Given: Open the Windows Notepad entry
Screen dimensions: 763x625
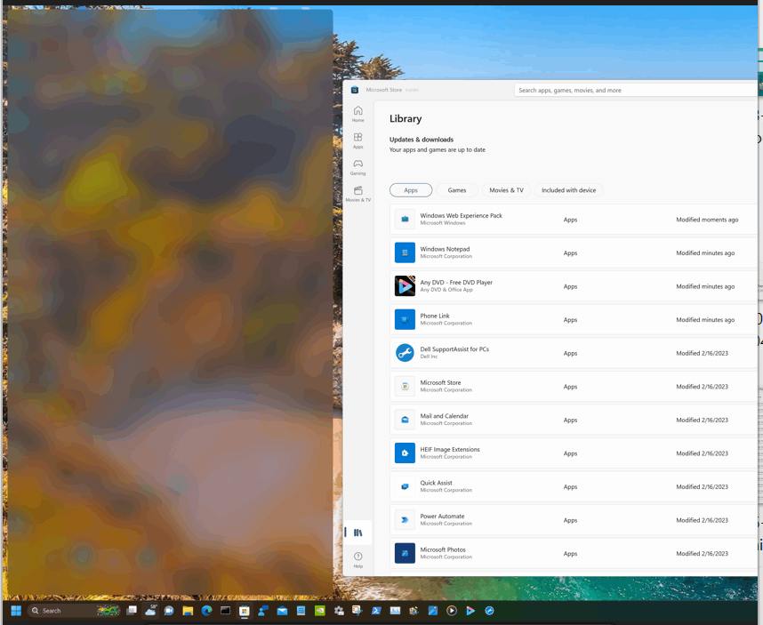Looking at the screenshot, I should tap(574, 252).
